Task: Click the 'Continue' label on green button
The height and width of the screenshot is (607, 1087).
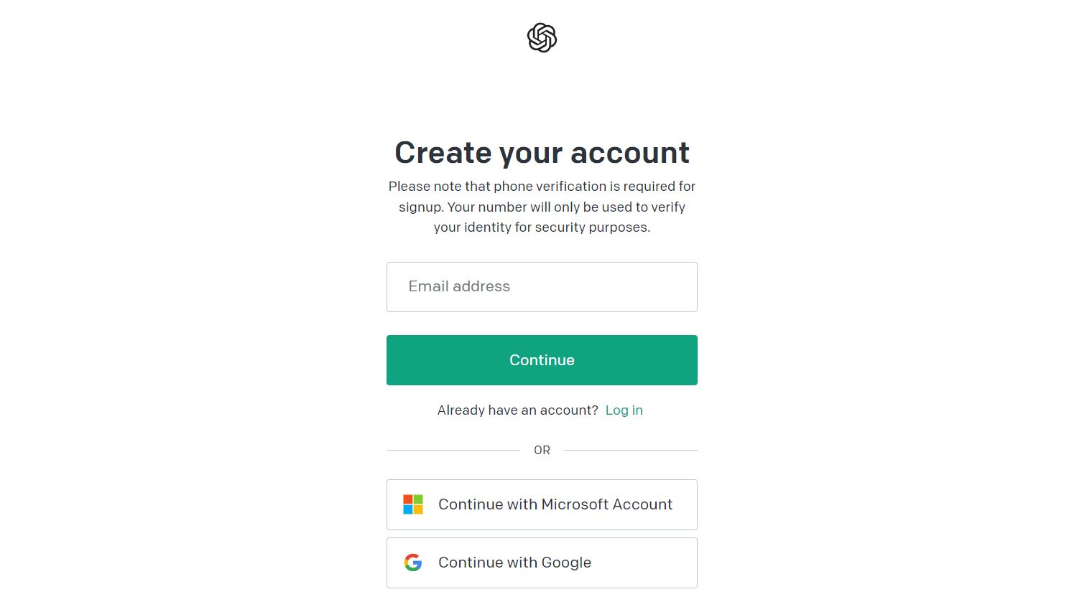Action: 542,360
